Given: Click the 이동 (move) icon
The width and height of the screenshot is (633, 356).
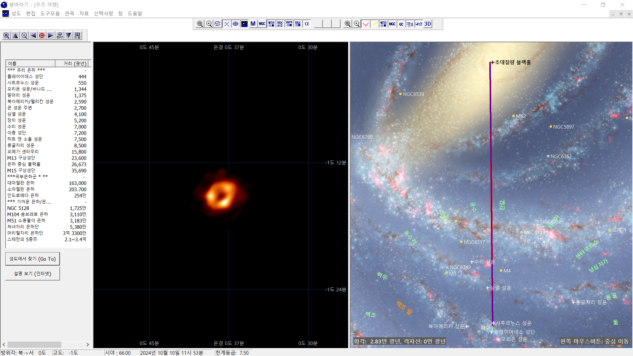Looking at the screenshot, I should [77, 36].
